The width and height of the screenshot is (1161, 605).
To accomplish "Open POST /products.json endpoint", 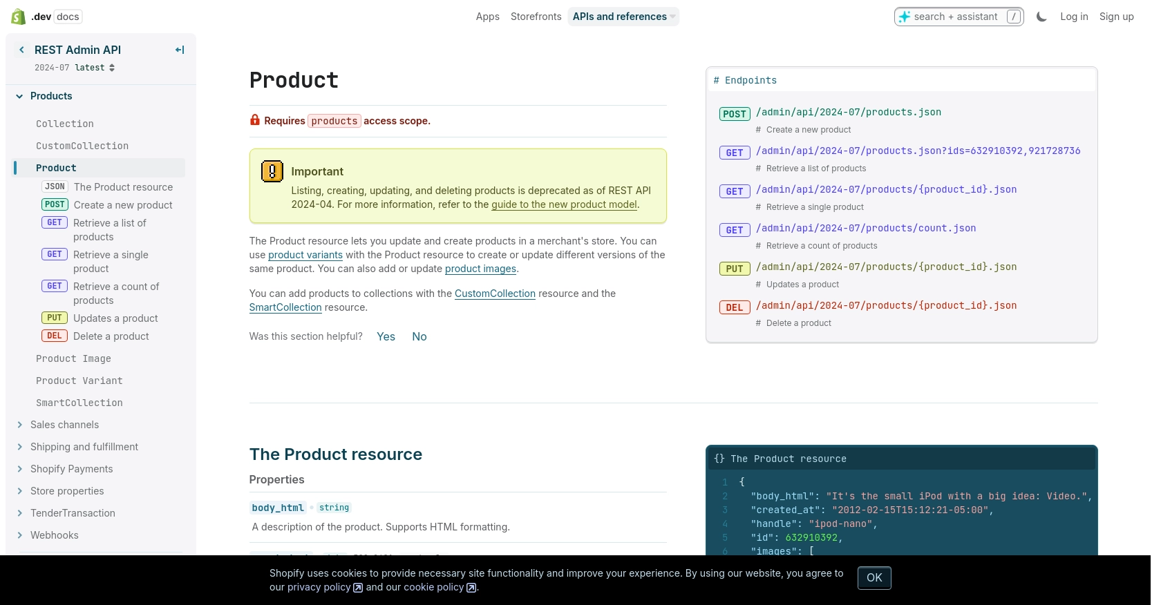I will pos(849,112).
